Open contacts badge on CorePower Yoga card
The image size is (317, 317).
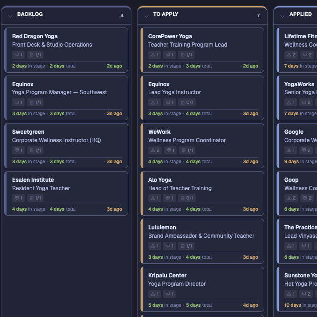coord(154,55)
